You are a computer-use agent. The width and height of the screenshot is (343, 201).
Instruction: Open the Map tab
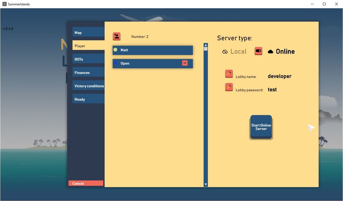click(x=88, y=33)
